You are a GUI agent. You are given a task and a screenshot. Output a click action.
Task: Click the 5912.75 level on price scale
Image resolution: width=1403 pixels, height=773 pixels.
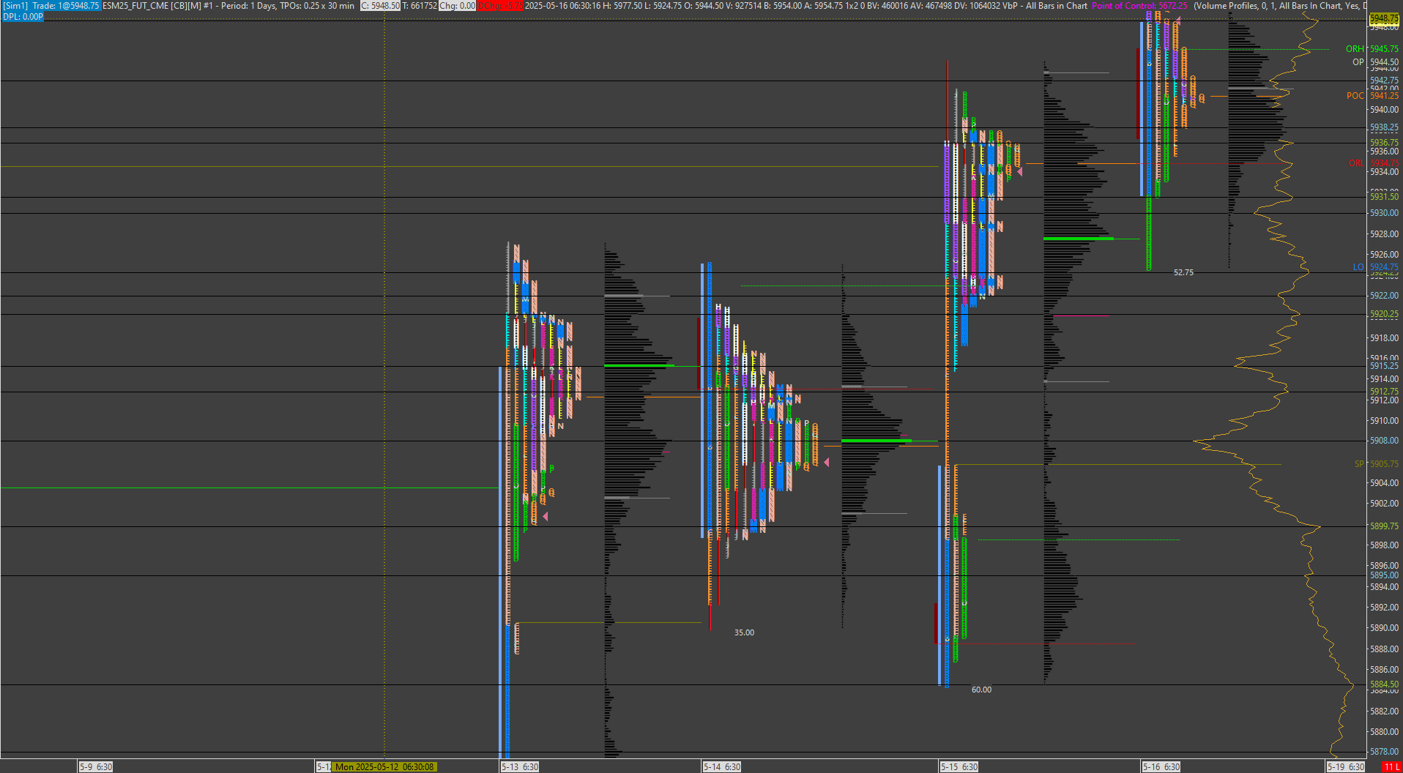coord(1384,392)
